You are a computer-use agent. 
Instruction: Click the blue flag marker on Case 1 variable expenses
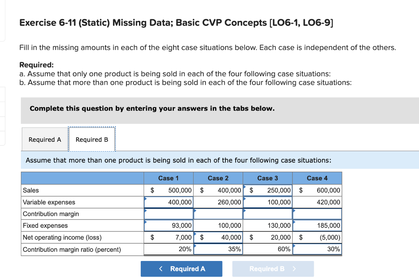click(x=145, y=200)
